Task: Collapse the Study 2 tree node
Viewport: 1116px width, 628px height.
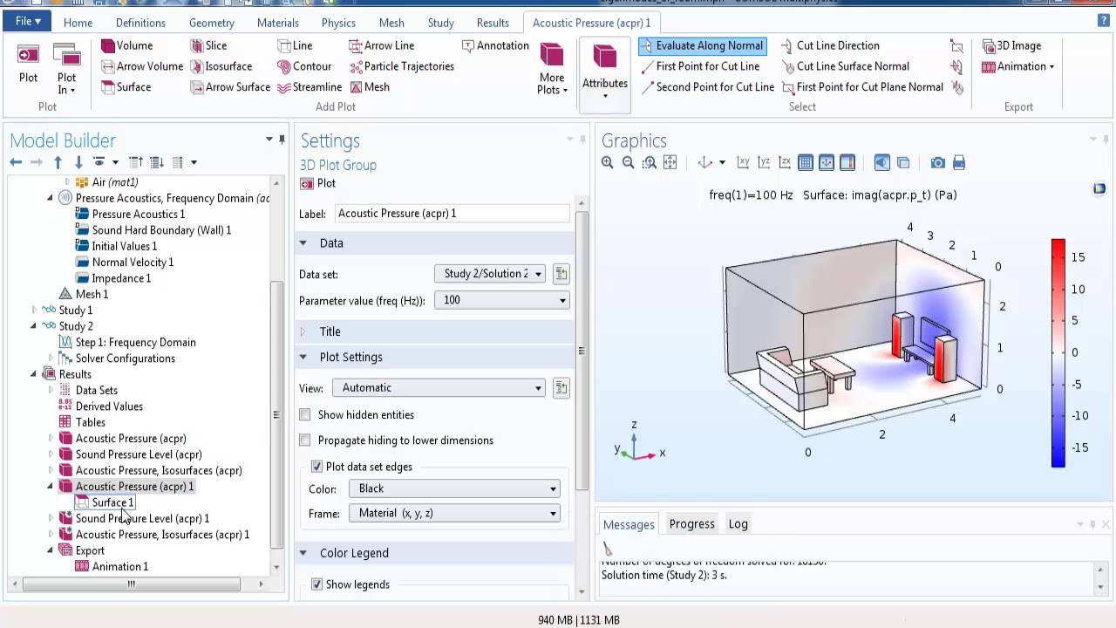Action: [34, 326]
